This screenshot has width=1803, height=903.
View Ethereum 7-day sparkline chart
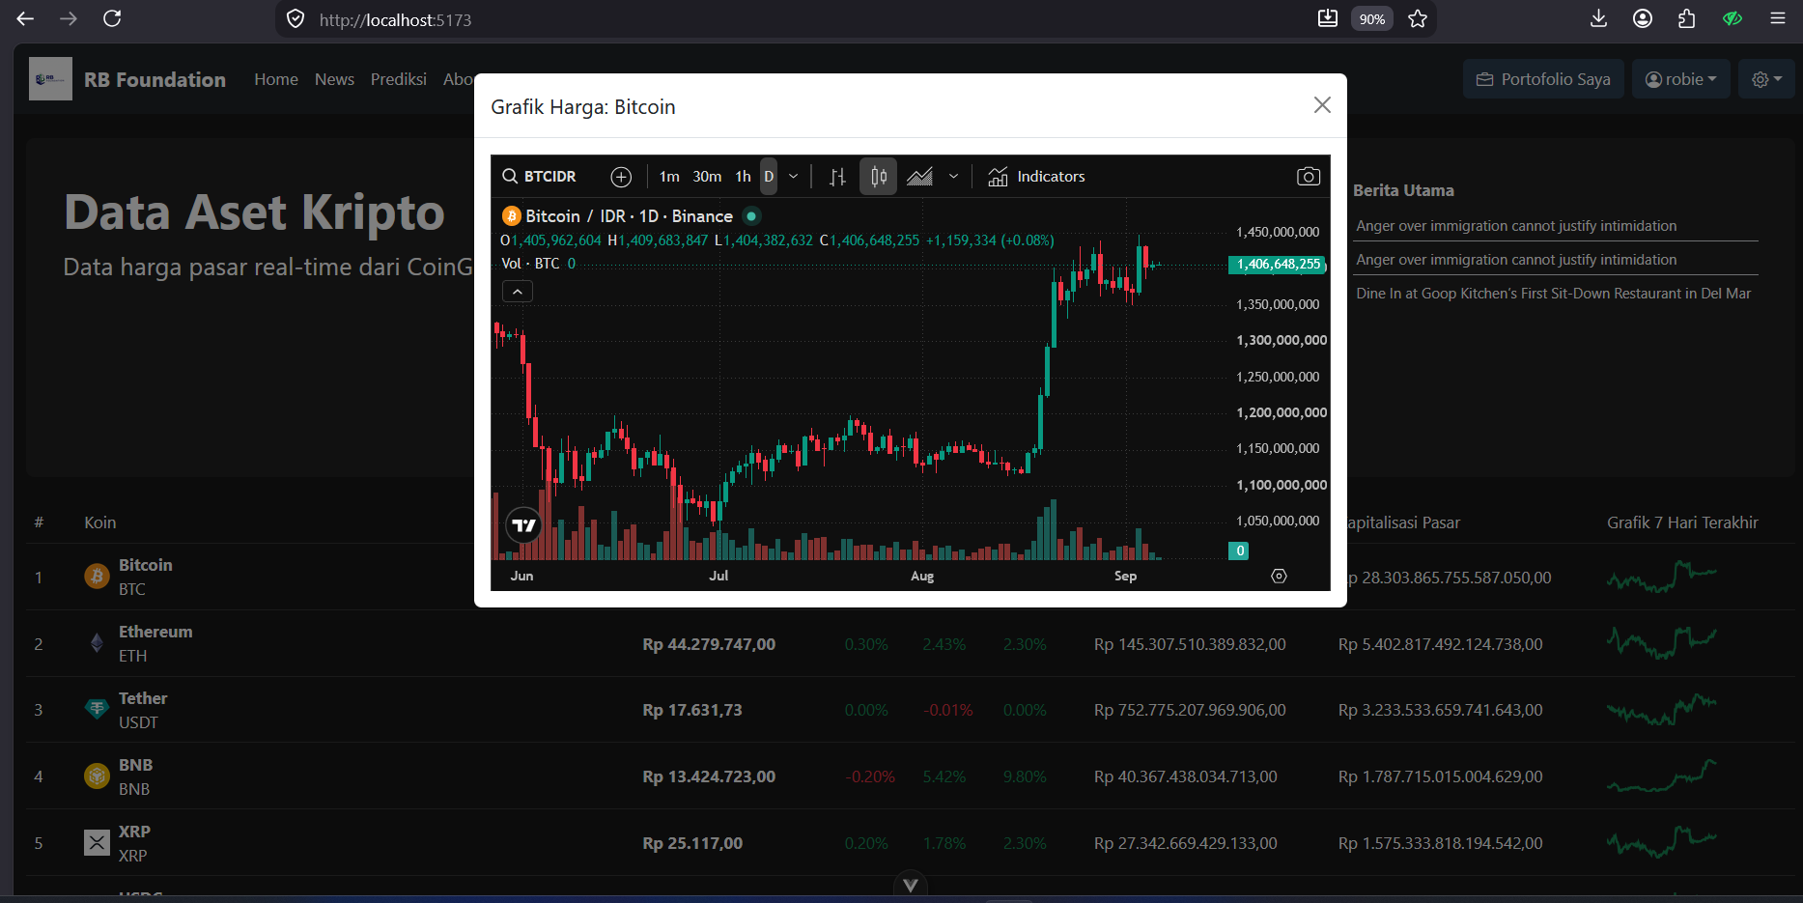pyautogui.click(x=1662, y=643)
